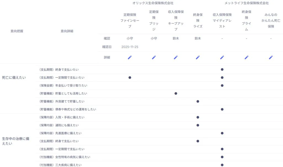This screenshot has height=167, width=283.
Task: Click confirmer 小守 under ブリッジ
Action: coord(154,38)
